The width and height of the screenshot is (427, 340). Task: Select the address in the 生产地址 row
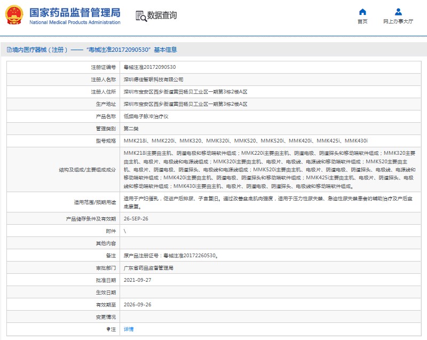point(185,104)
